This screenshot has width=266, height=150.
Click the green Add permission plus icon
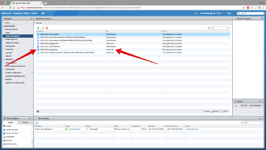pyautogui.click(x=38, y=28)
